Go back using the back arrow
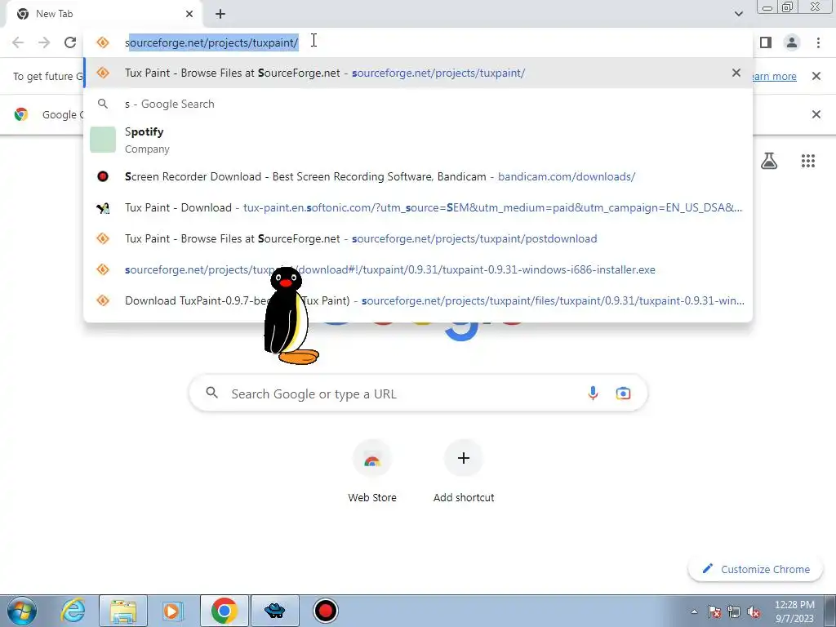 [x=18, y=42]
